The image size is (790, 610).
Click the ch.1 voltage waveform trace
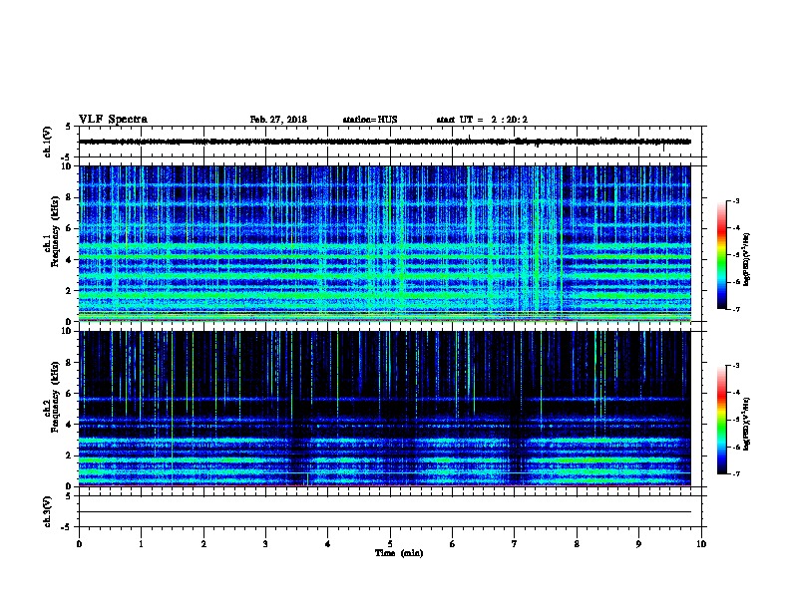point(385,142)
